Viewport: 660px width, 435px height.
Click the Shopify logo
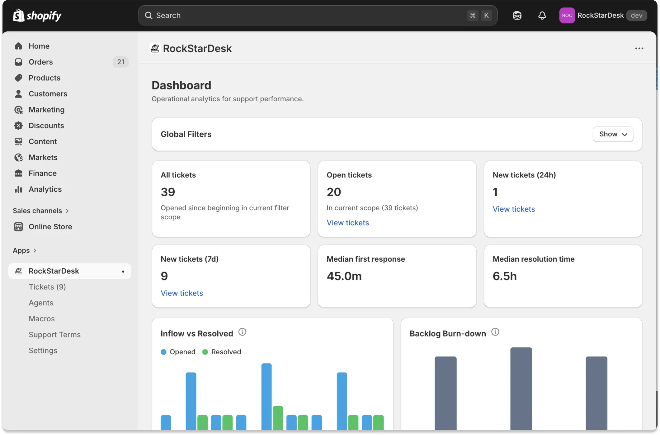click(37, 15)
